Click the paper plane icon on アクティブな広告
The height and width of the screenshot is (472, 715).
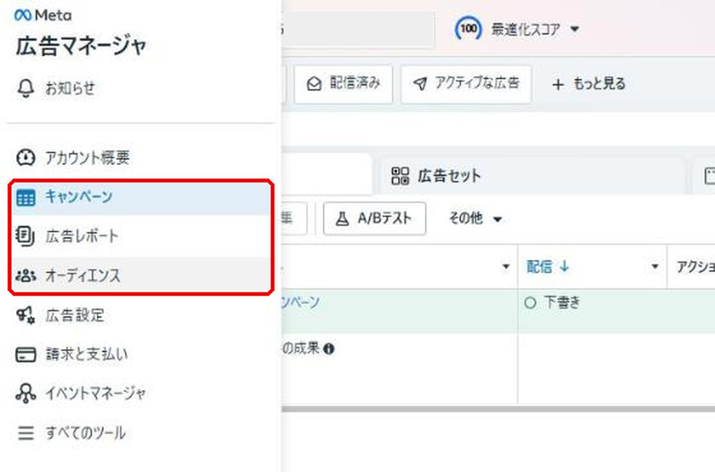pyautogui.click(x=421, y=84)
